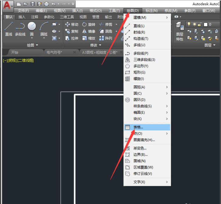
Task: Open Layer Properties (图层特性) panel
Action: pyautogui.click(x=180, y=31)
